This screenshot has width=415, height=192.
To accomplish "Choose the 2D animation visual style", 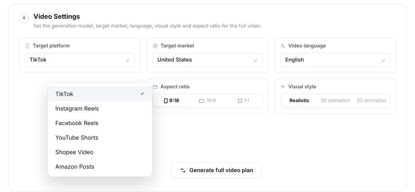I will 371,101.
